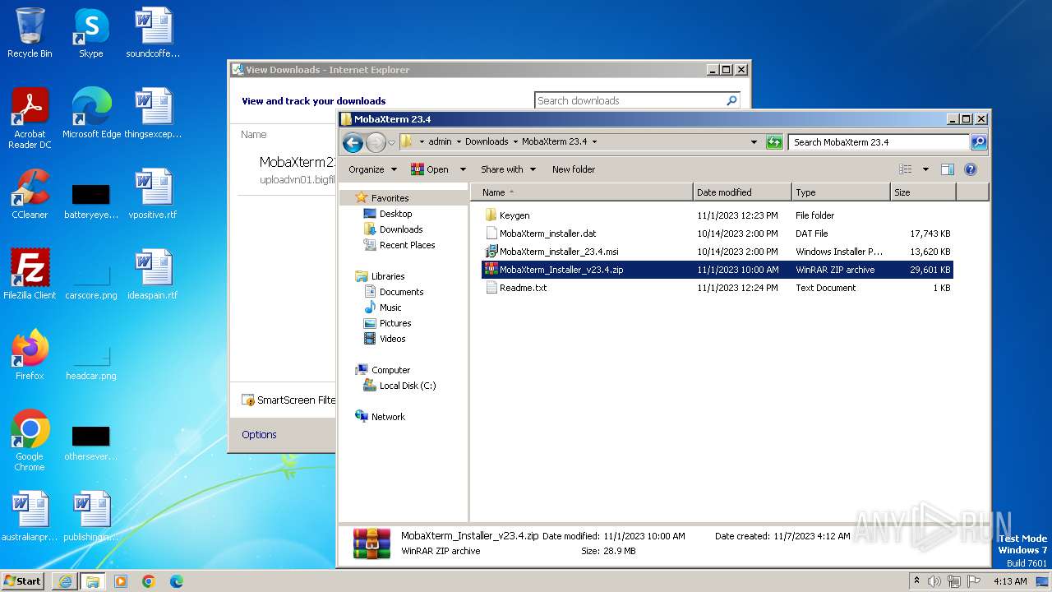This screenshot has height=592, width=1052.
Task: Select the vpositive.rtf desktop file
Action: [153, 194]
